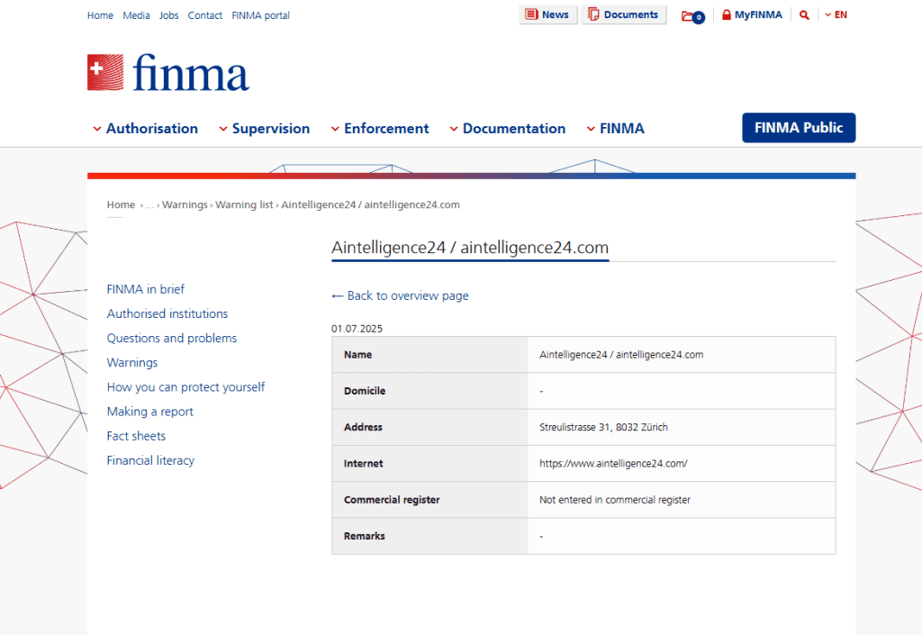Open the Documentation main menu
This screenshot has width=922, height=635.
point(514,129)
